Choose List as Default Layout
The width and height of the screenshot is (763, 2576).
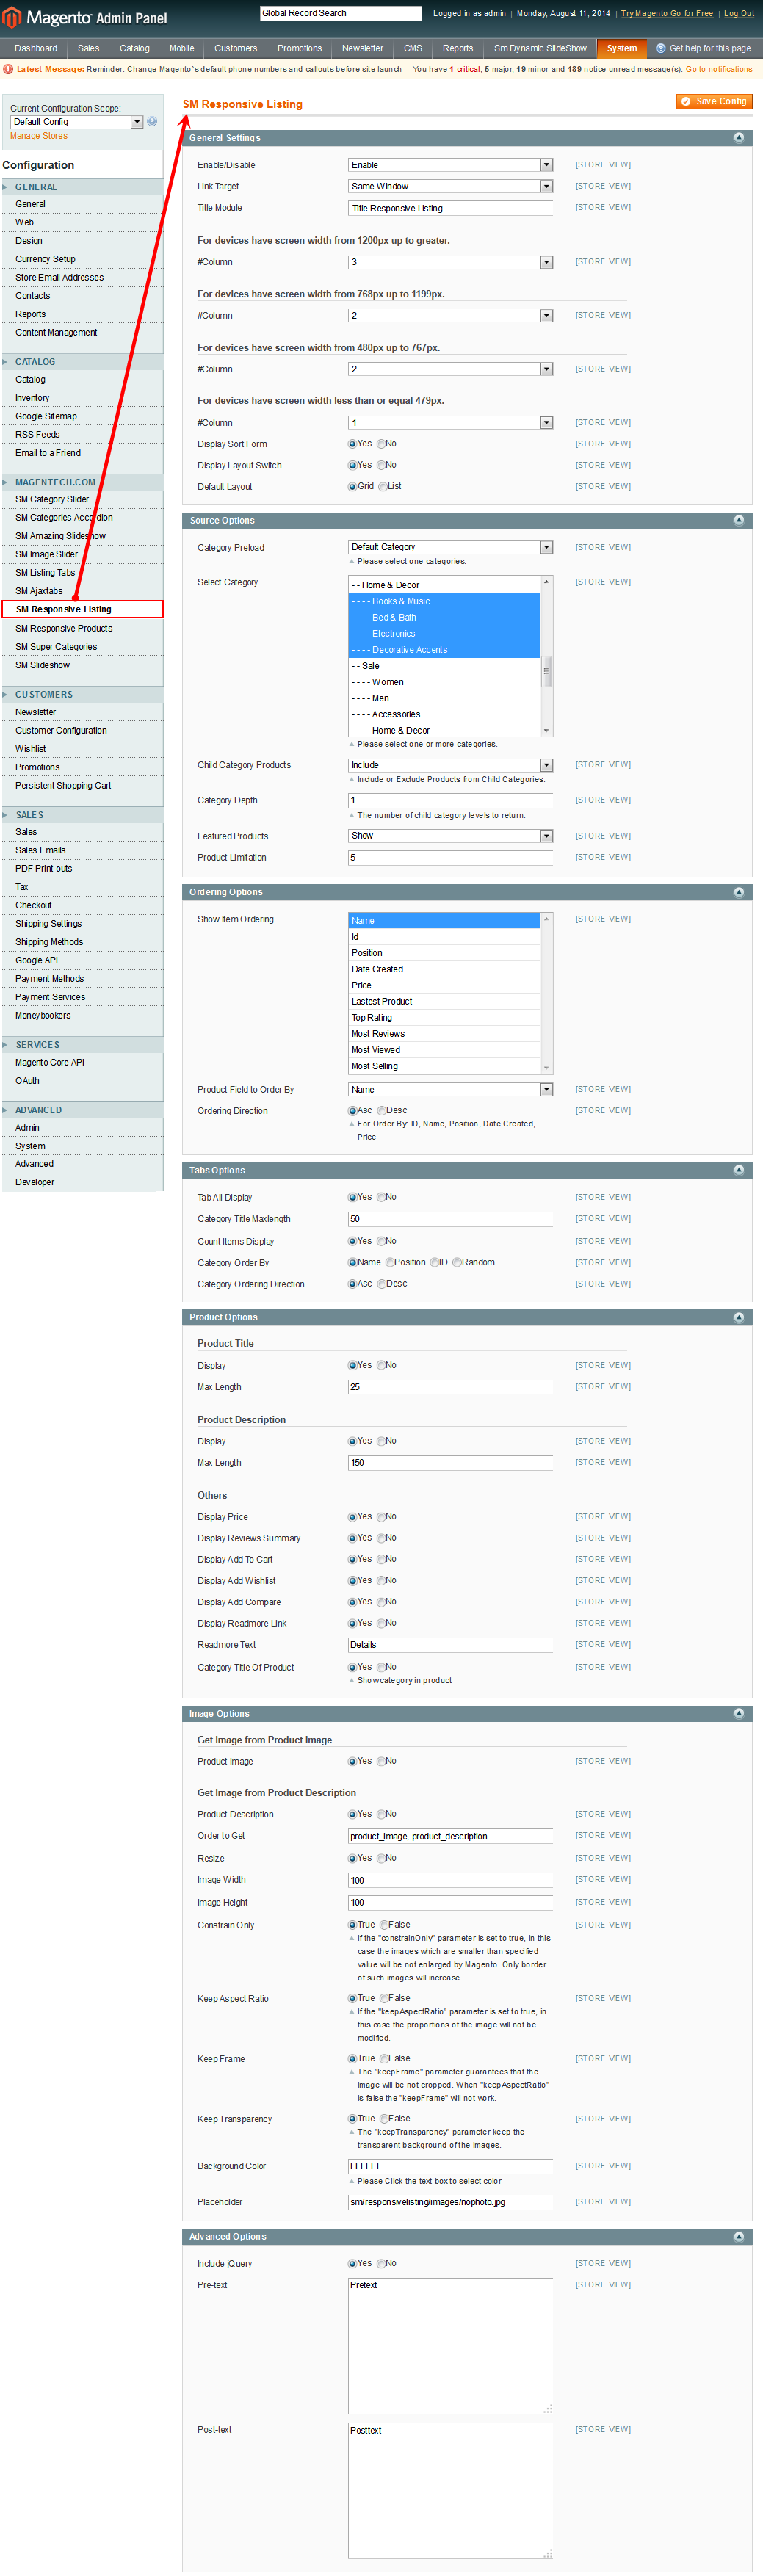tap(383, 487)
